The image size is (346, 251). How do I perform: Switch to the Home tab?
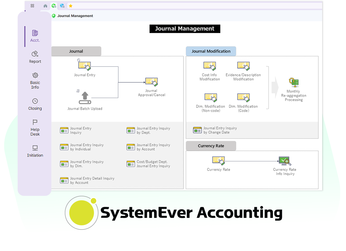coord(45,6)
